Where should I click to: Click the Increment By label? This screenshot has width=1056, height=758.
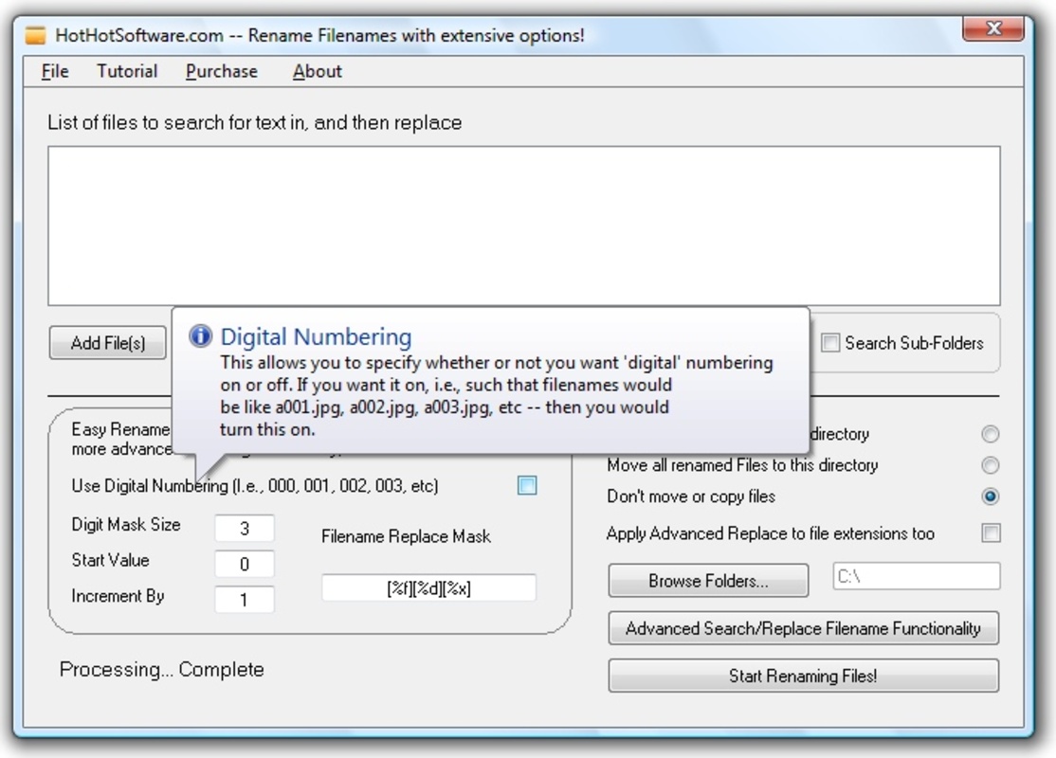[x=118, y=596]
